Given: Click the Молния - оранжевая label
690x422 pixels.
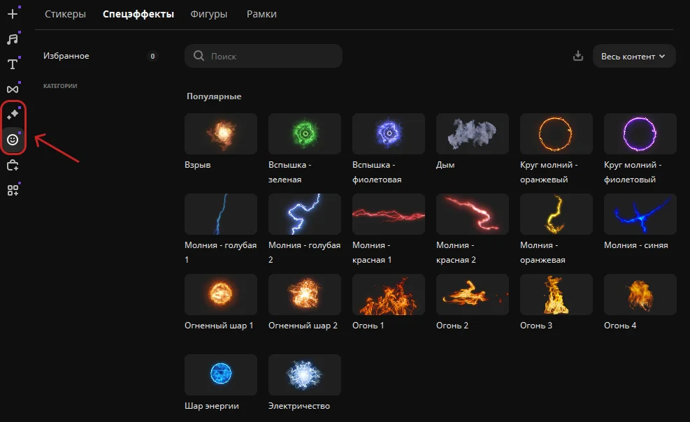Looking at the screenshot, I should 542,252.
